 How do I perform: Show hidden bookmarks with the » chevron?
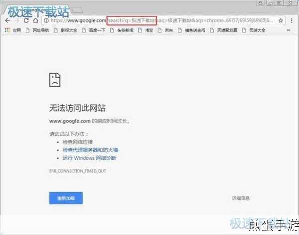(x=289, y=30)
